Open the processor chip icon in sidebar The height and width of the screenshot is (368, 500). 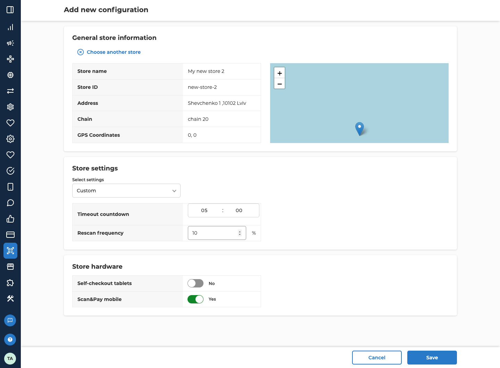pyautogui.click(x=10, y=75)
